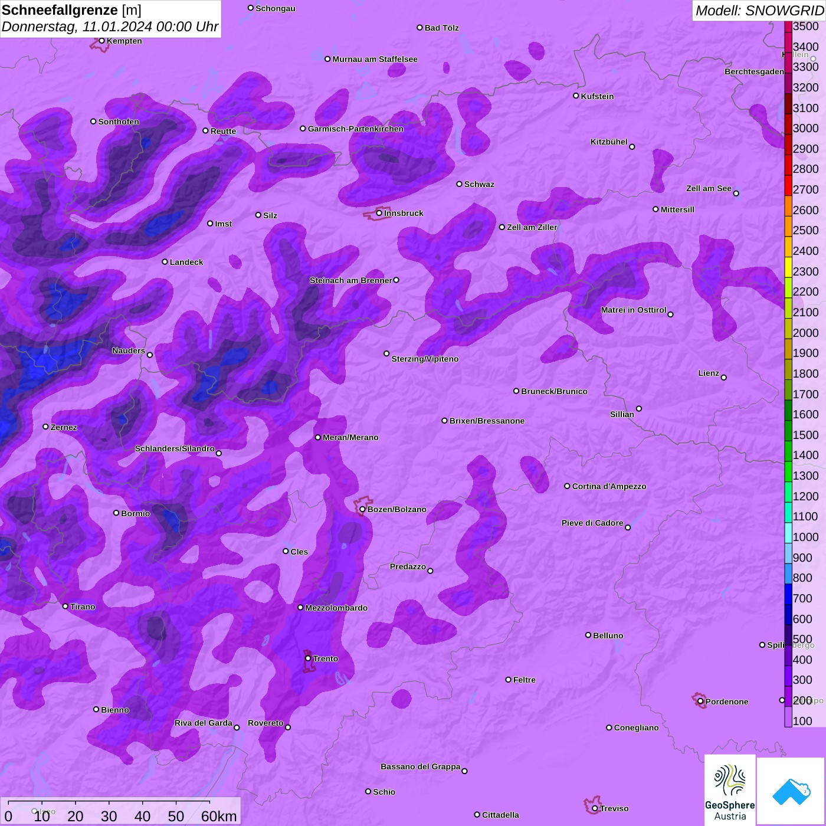826x826 pixels.
Task: Click the Innsbruck city marker dot
Action: click(379, 213)
